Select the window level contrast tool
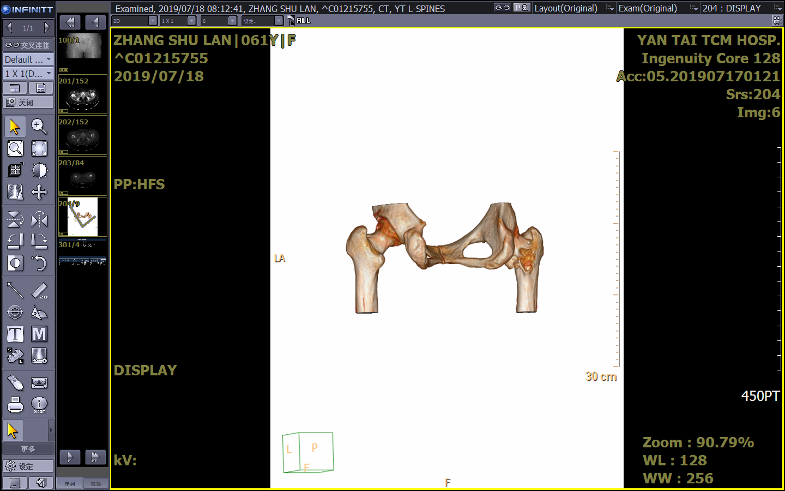This screenshot has height=491, width=785. pyautogui.click(x=39, y=170)
